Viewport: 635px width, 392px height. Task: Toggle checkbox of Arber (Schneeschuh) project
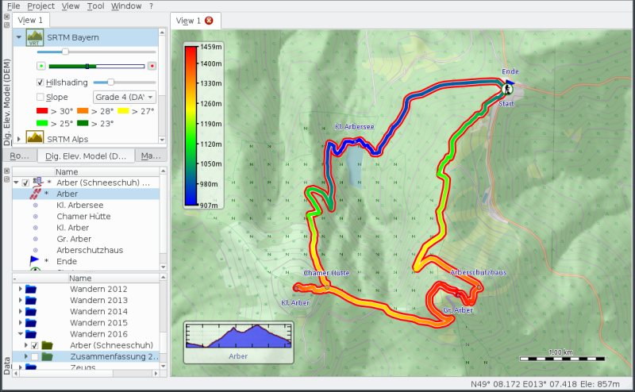(25, 183)
